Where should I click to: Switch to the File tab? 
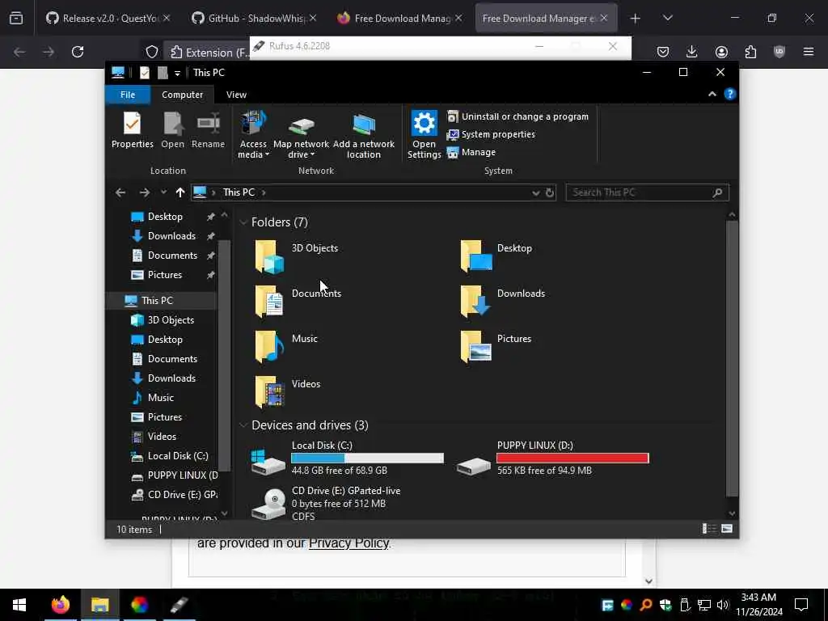(x=128, y=95)
